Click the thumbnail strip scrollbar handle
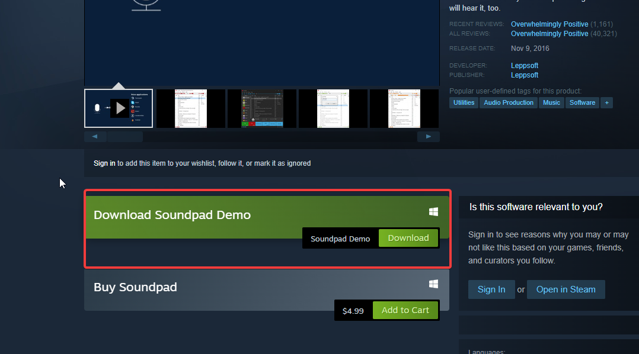This screenshot has width=639, height=354. pyautogui.click(x=125, y=137)
